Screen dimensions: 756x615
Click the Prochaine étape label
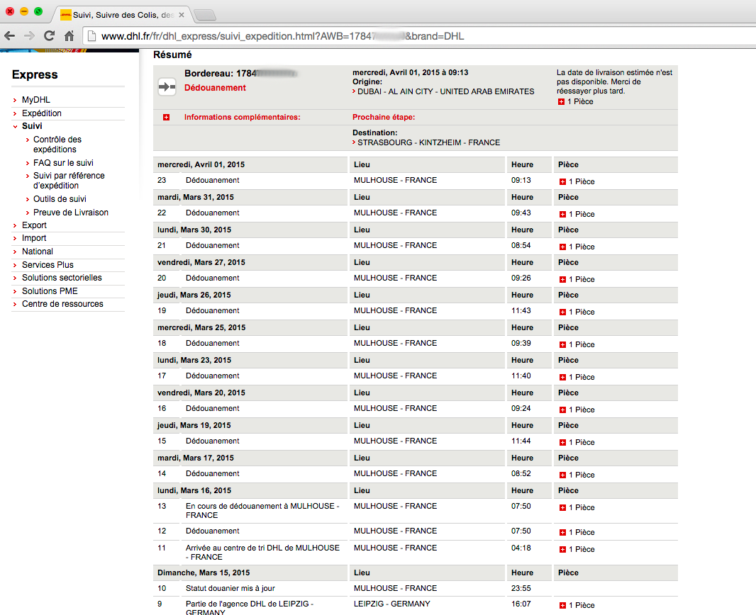coord(384,117)
